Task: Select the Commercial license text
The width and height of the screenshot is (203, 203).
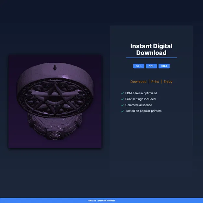Action: pos(138,105)
